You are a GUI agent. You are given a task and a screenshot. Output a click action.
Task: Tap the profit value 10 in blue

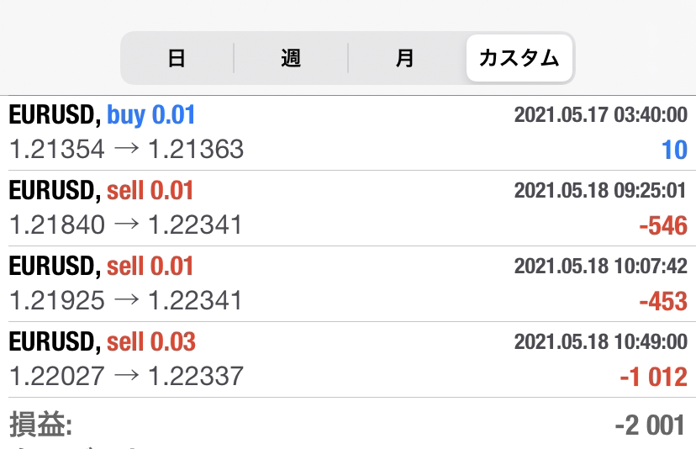(x=674, y=150)
